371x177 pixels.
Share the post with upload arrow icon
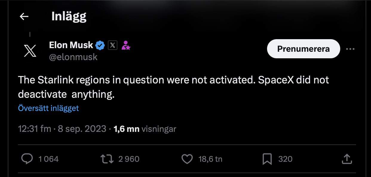(x=346, y=159)
